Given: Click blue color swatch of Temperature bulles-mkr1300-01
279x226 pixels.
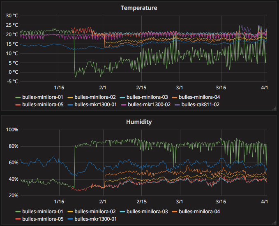Looking at the screenshot, I should point(70,105).
